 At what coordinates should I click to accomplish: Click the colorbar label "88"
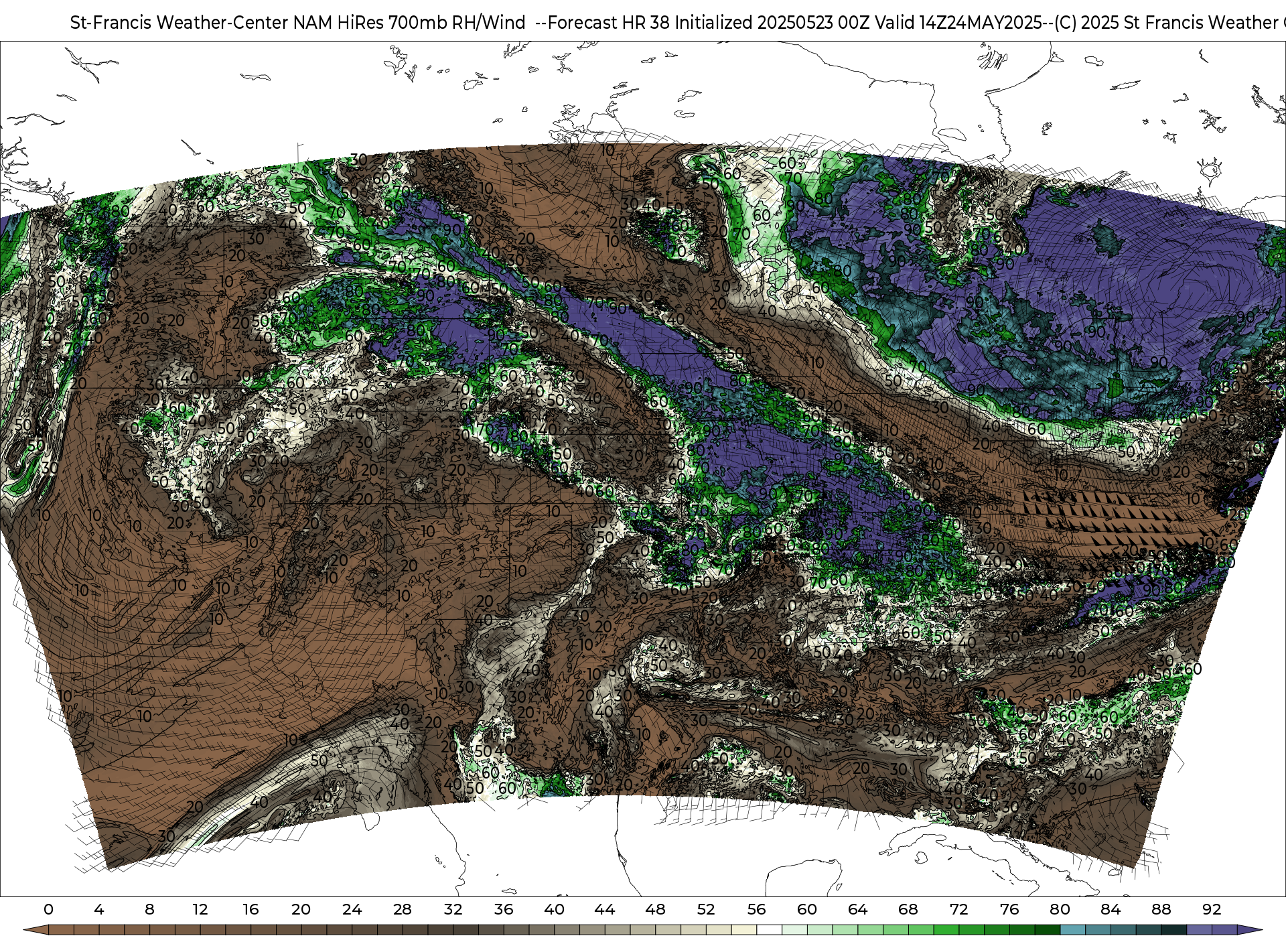pos(1161,909)
